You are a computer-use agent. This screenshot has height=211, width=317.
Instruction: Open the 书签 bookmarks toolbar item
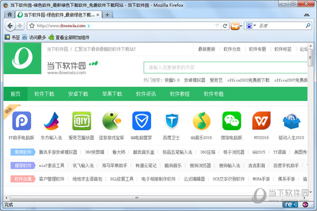point(12,37)
